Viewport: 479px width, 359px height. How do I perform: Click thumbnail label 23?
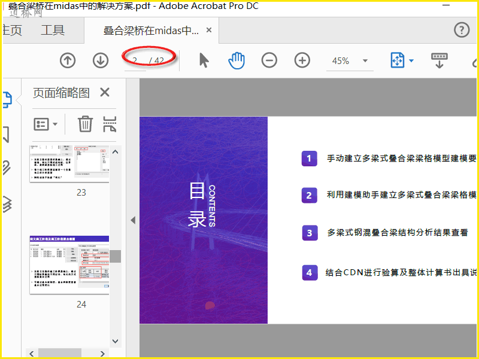click(81, 193)
